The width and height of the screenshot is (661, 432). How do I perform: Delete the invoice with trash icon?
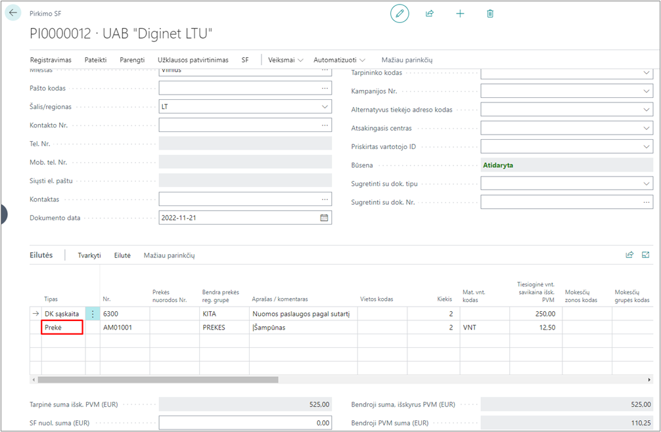pyautogui.click(x=490, y=14)
